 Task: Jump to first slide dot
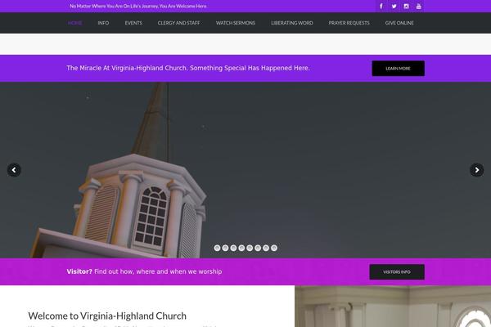(x=217, y=248)
